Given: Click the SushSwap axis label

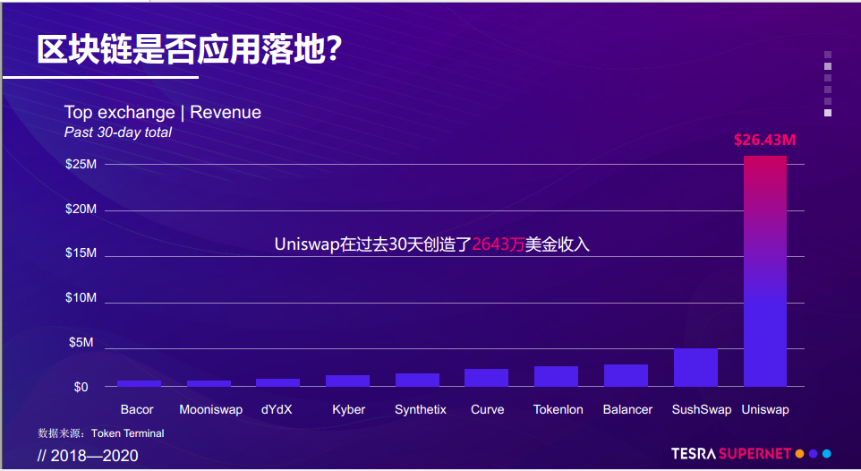Looking at the screenshot, I should tap(702, 409).
